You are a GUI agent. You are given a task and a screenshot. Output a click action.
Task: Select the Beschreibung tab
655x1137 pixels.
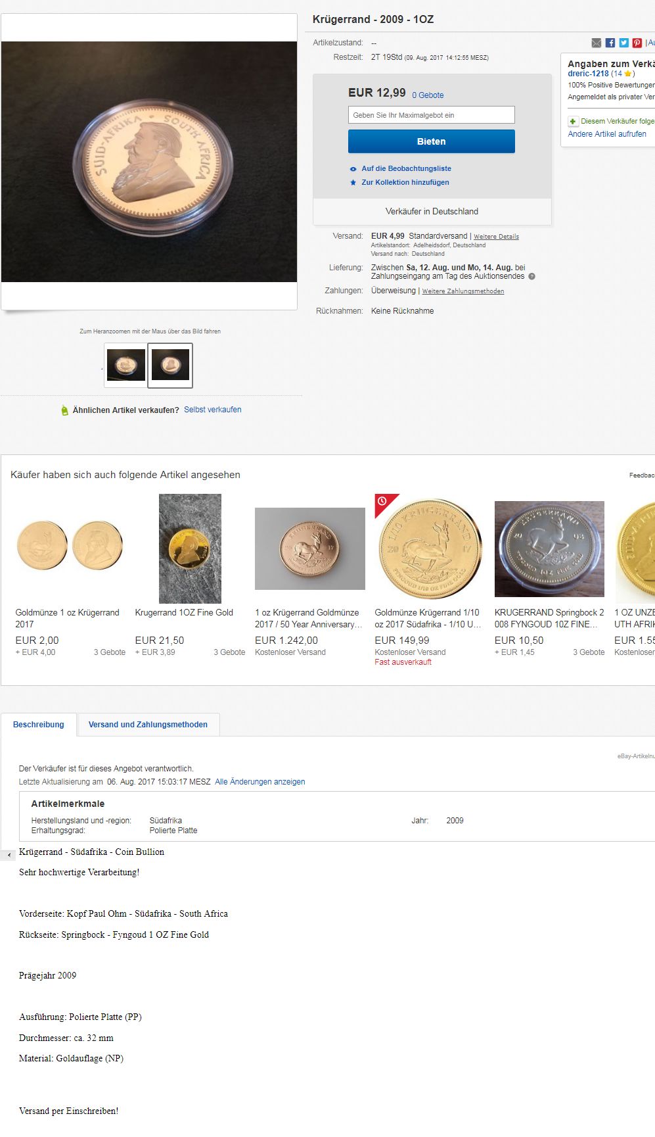(39, 725)
